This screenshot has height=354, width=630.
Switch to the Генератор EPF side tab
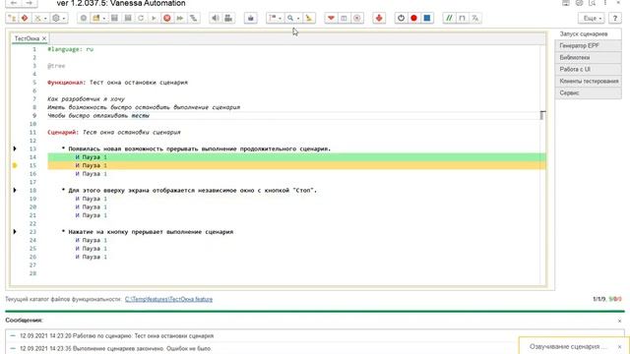point(588,46)
